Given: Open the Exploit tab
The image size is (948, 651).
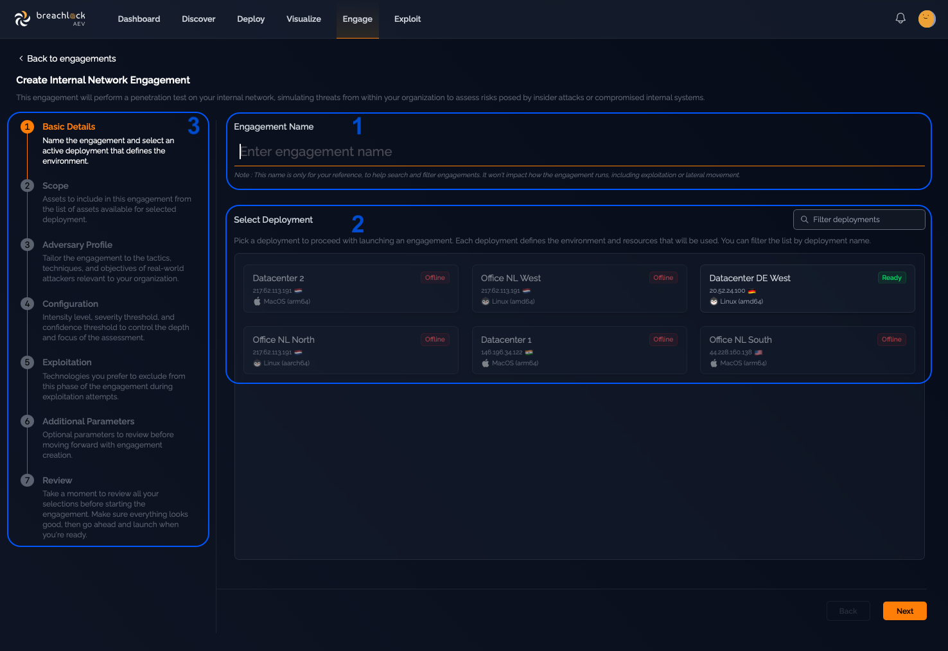Looking at the screenshot, I should point(407,19).
